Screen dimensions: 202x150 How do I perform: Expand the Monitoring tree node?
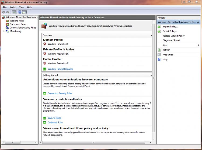point(4,31)
